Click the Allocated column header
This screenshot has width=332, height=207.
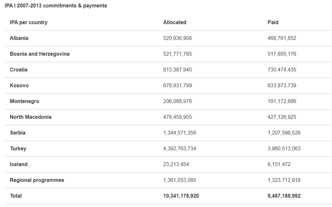(x=175, y=22)
